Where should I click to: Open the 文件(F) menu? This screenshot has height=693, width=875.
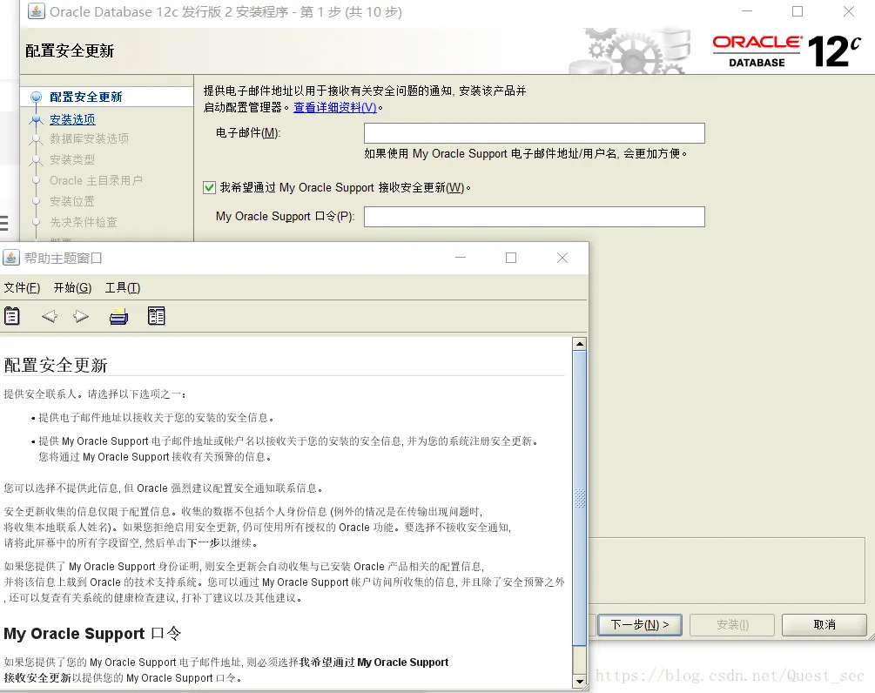click(22, 288)
